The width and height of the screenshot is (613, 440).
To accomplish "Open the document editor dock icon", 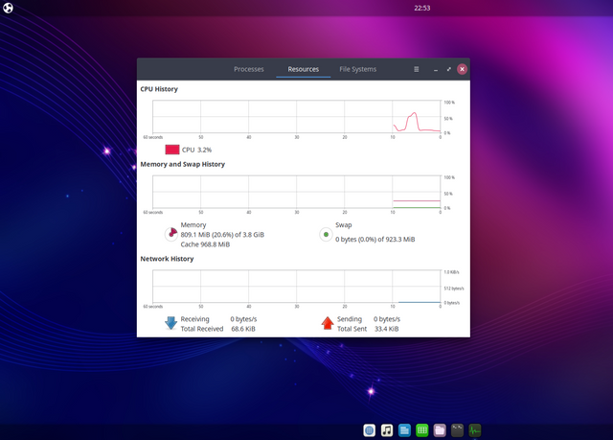I will click(x=404, y=430).
